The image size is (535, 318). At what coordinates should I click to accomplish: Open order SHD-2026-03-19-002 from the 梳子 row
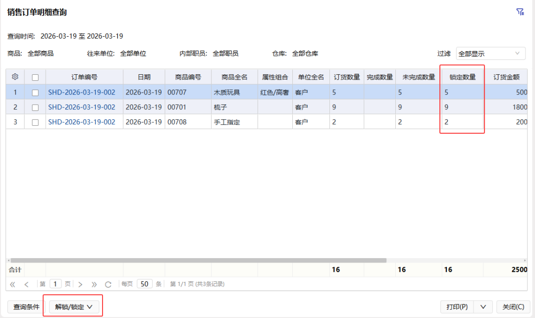point(84,106)
